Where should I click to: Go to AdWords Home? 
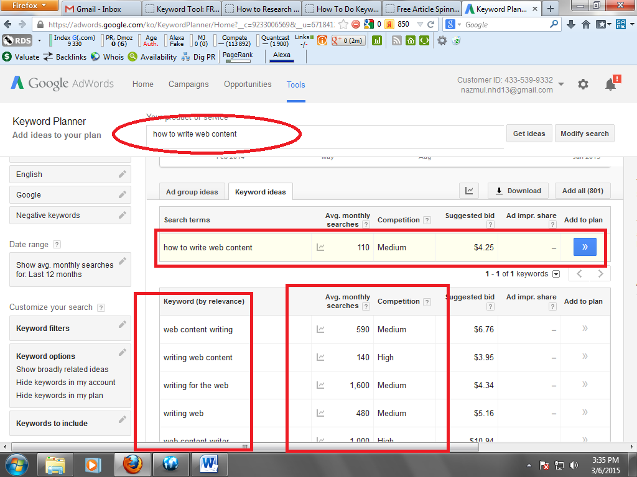pos(143,84)
